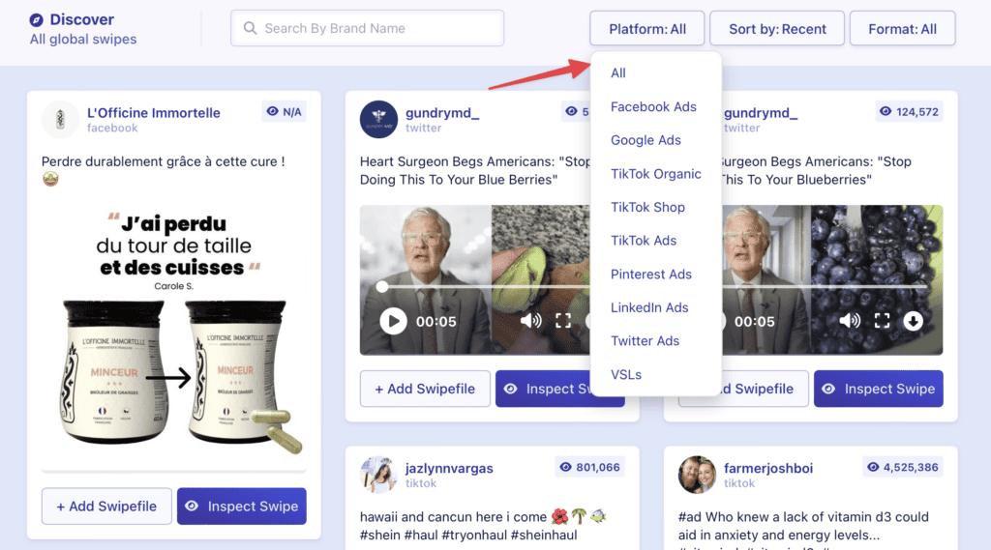Mute the Blueberries video with 124,572 views
The image size is (991, 550).
click(850, 321)
